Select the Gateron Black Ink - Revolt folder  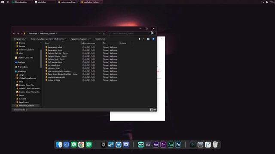[x=58, y=53]
